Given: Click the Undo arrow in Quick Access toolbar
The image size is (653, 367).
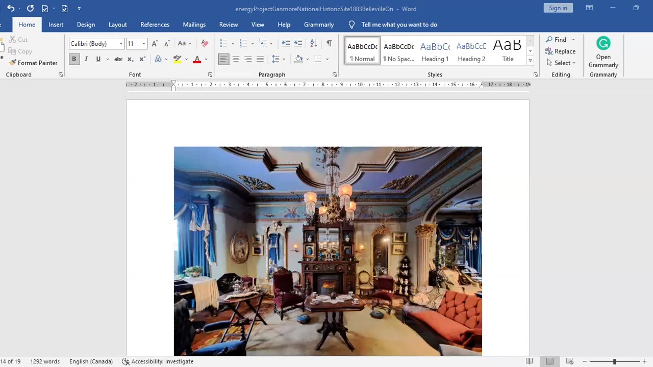Looking at the screenshot, I should click(10, 9).
